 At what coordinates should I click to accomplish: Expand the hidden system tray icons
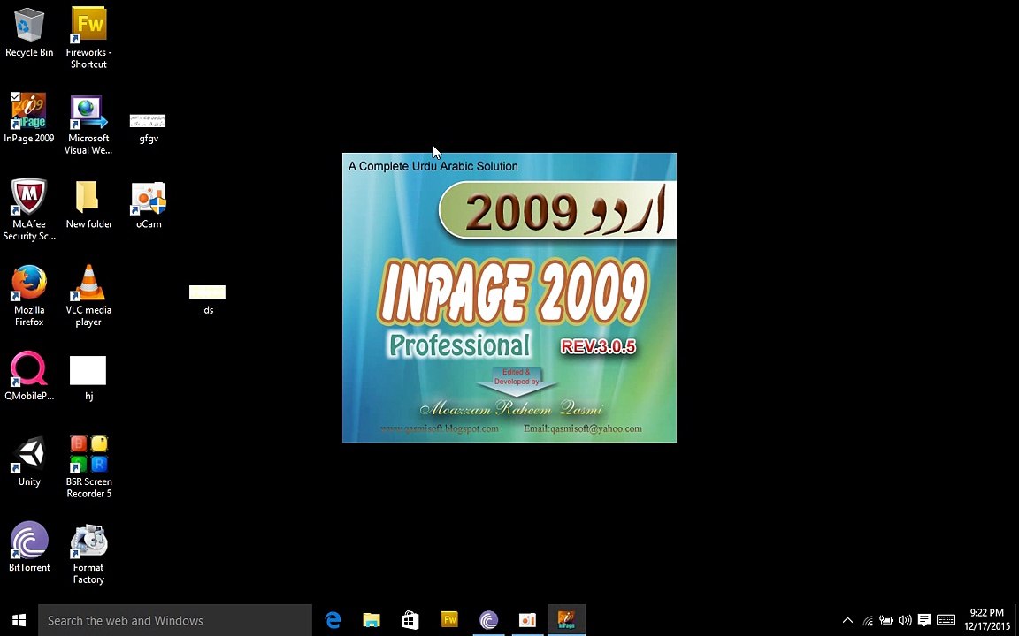pyautogui.click(x=847, y=620)
